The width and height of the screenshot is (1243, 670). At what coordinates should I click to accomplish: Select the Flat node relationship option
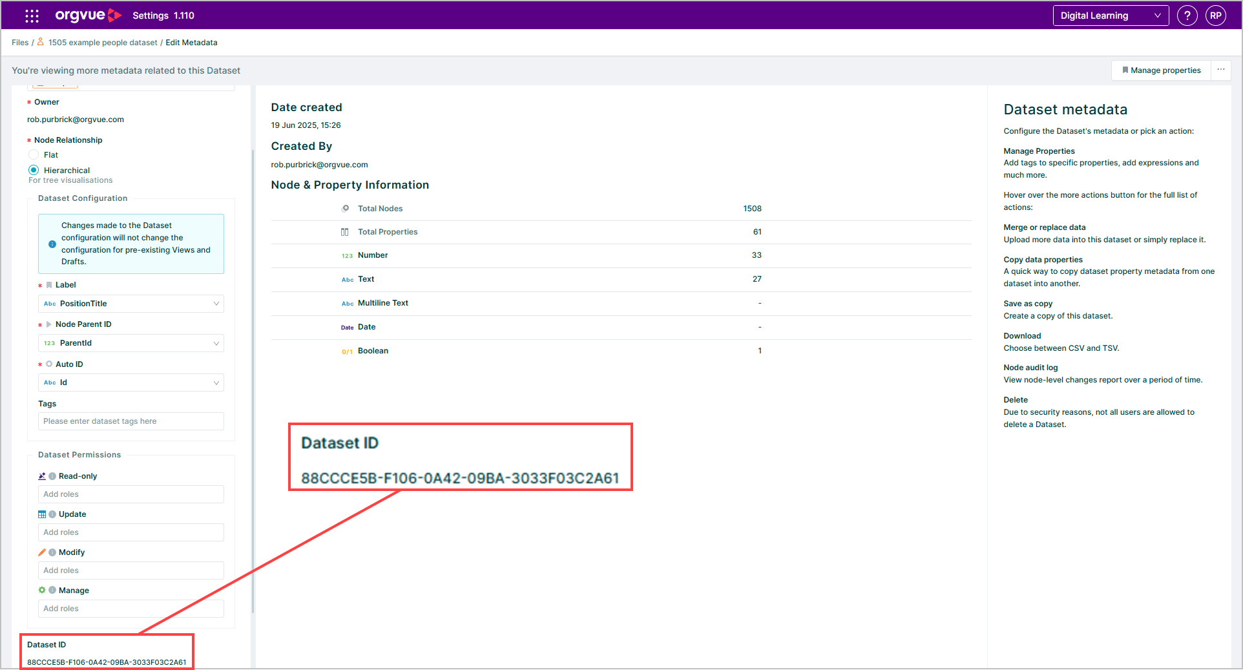(34, 155)
